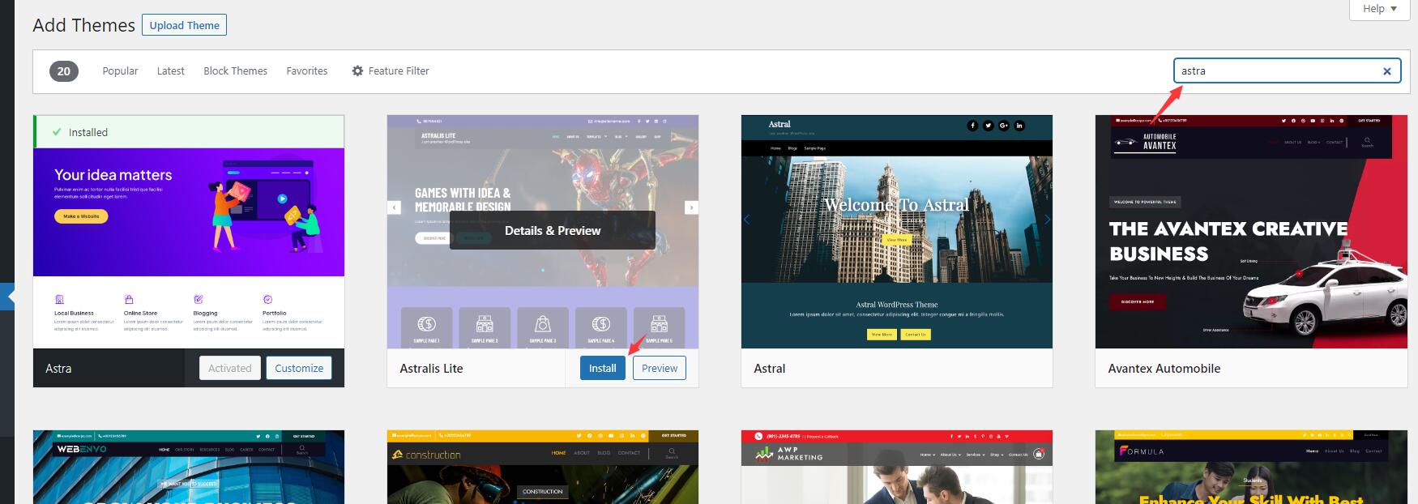Click the Installed status notice
The image size is (1418, 504).
tap(189, 132)
